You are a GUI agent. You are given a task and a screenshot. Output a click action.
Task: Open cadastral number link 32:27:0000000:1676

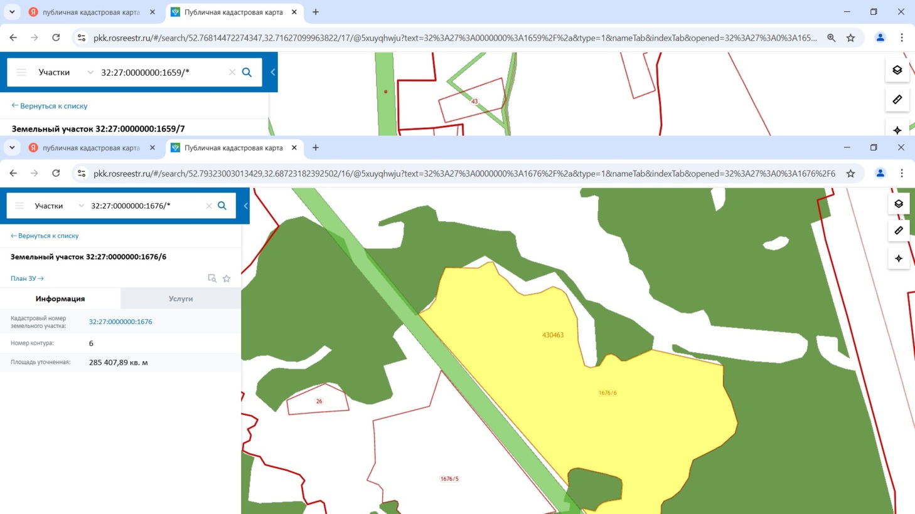click(120, 322)
